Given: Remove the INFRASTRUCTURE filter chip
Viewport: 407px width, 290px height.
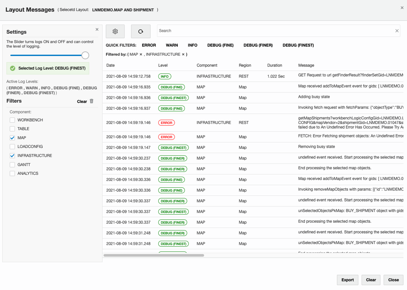Looking at the screenshot, I should click(183, 55).
